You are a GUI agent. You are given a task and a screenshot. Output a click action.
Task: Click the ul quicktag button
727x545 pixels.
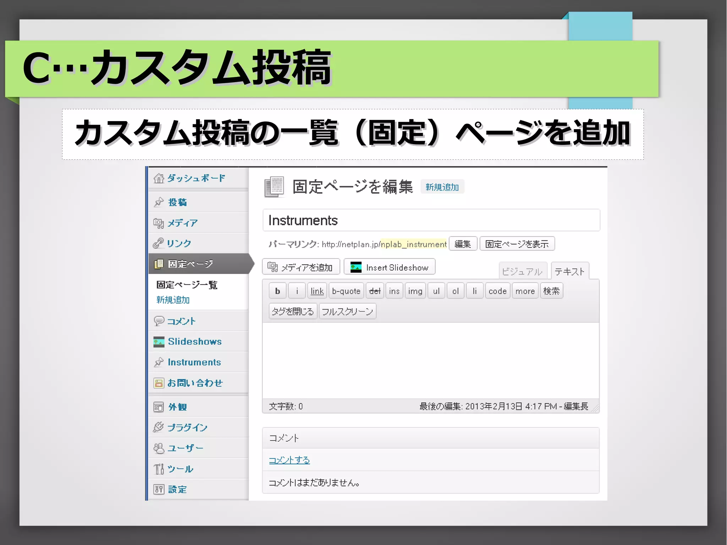(436, 291)
